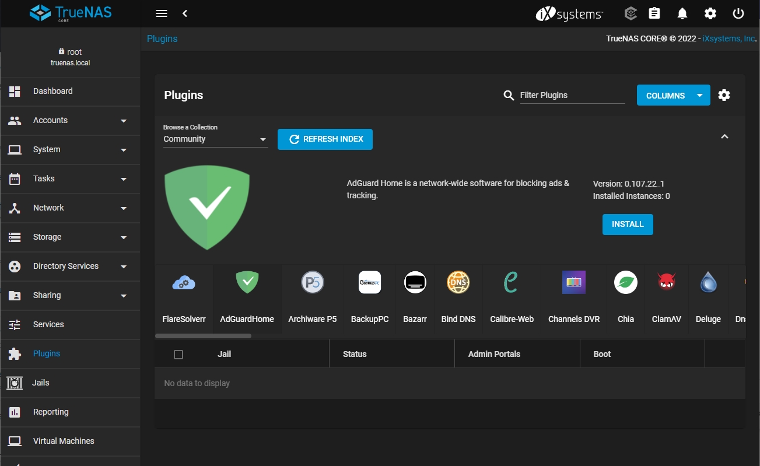Click the plugin list horizontal scrollbar
760x466 pixels.
(203, 336)
